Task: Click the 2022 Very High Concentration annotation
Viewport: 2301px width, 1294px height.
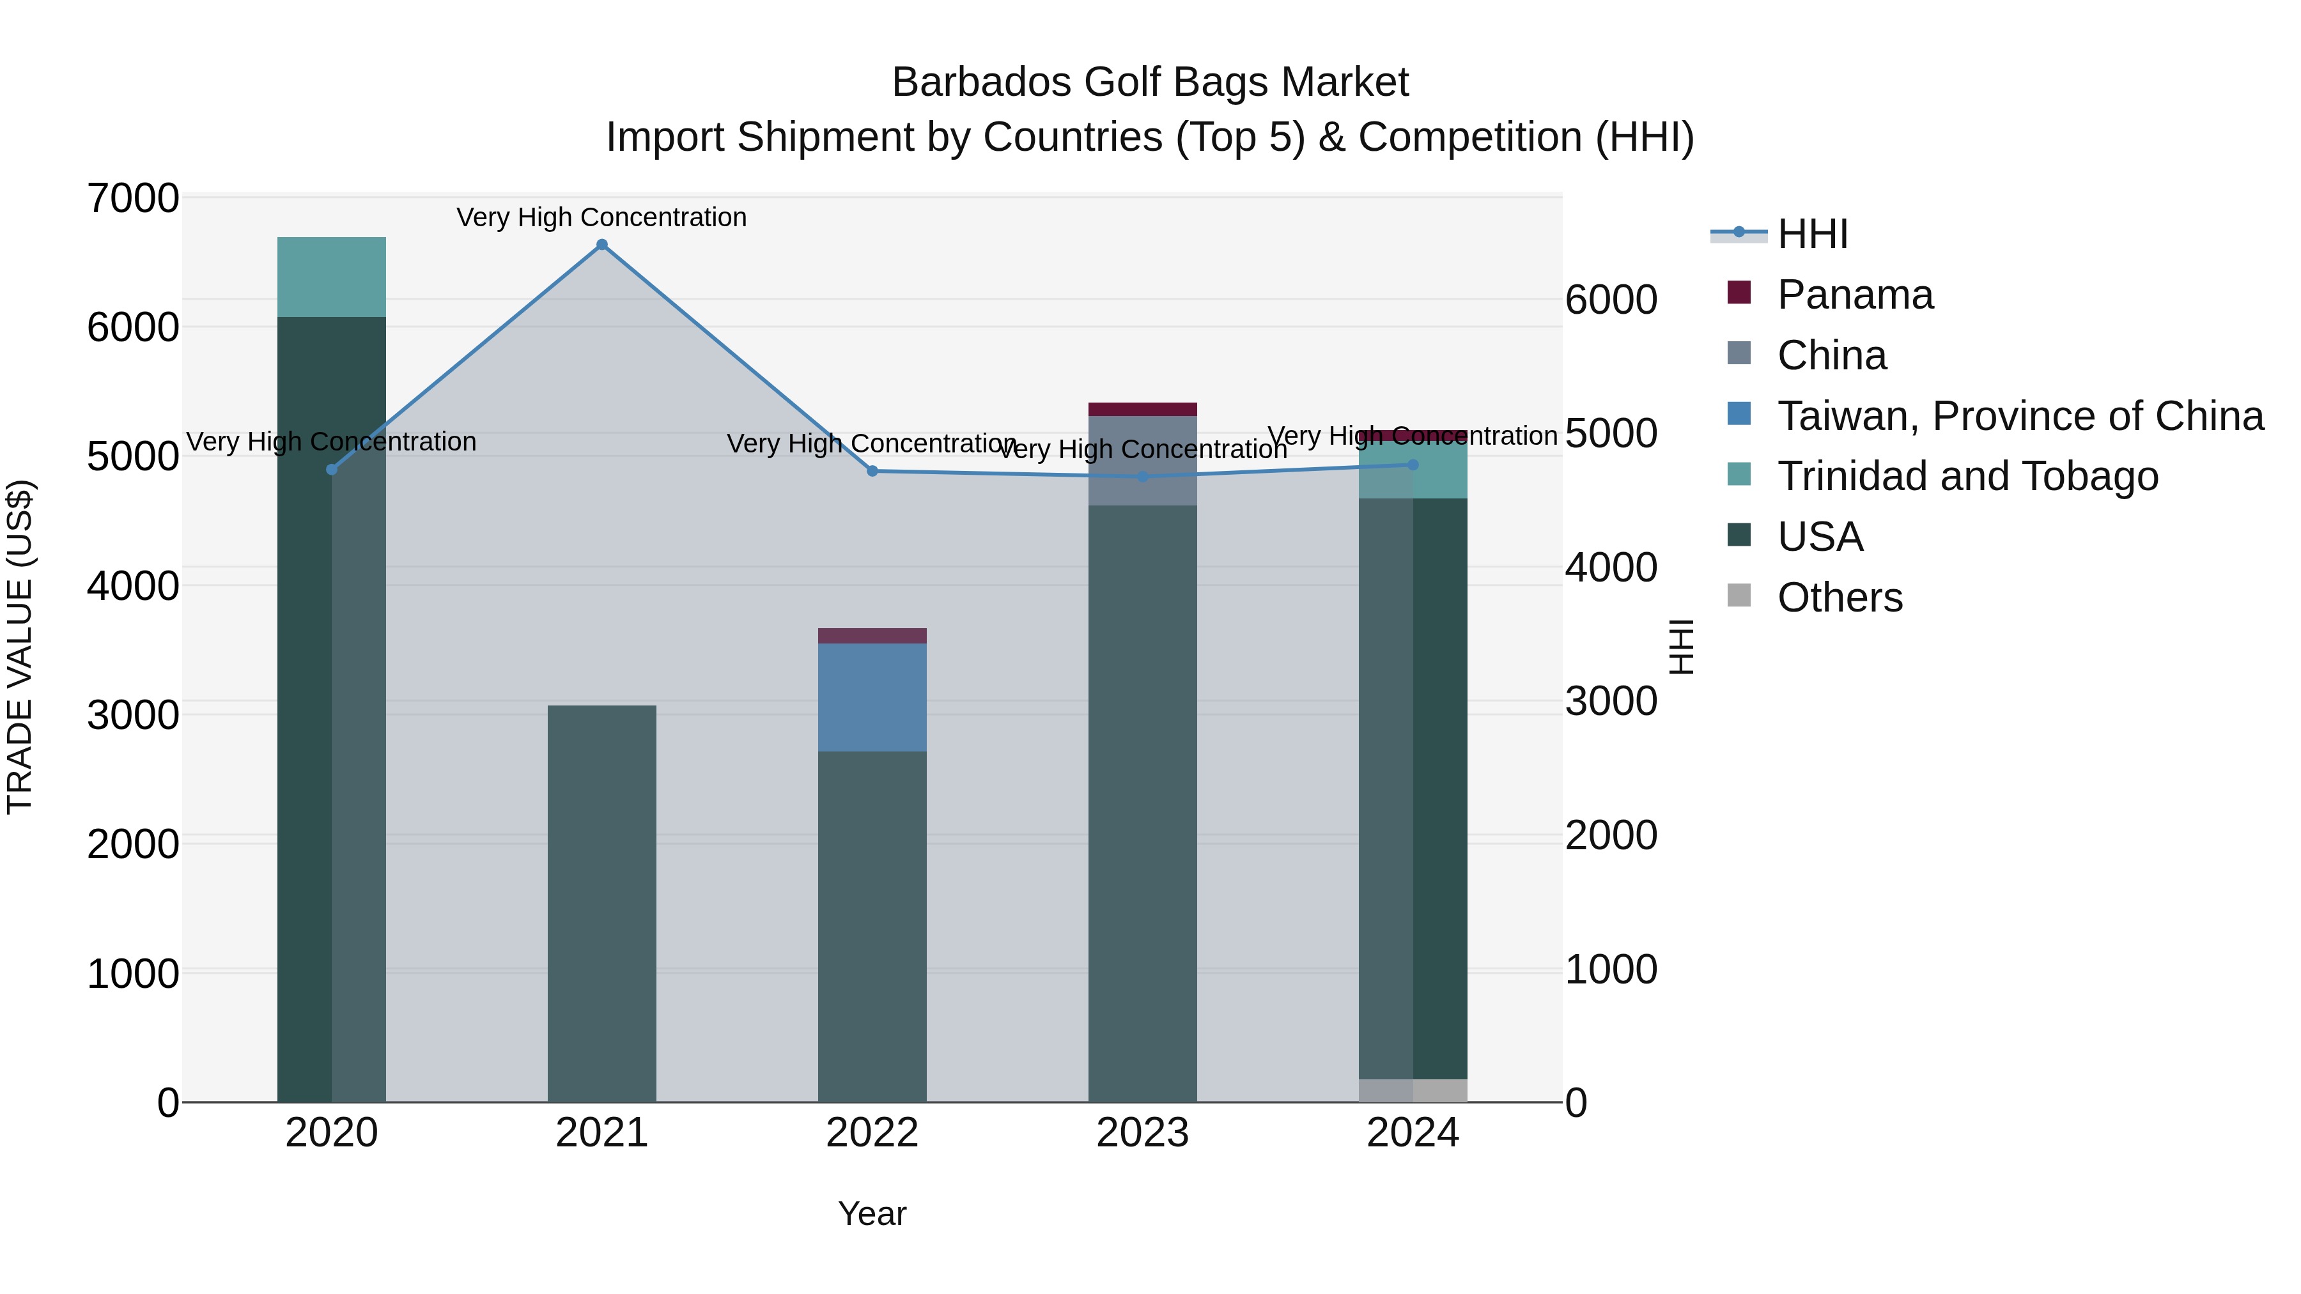Action: [x=872, y=444]
